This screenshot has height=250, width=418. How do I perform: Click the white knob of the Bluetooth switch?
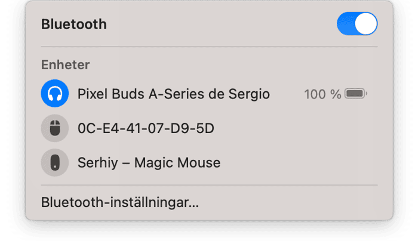365,24
